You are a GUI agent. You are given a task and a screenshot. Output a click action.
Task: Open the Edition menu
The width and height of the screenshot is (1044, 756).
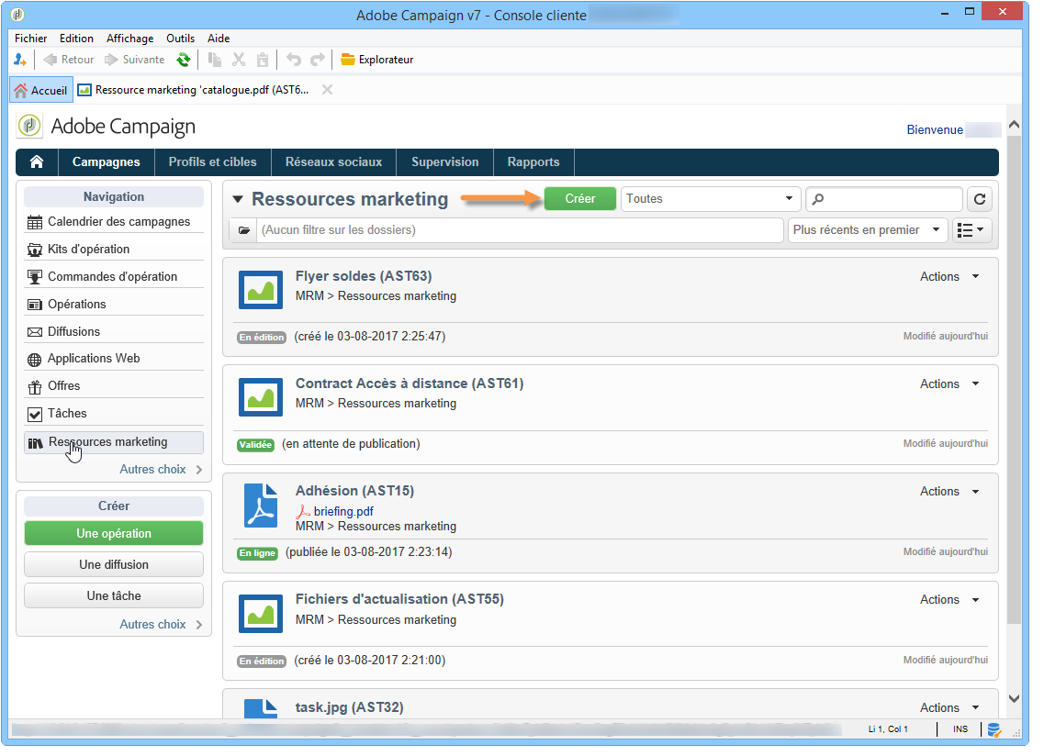[76, 39]
